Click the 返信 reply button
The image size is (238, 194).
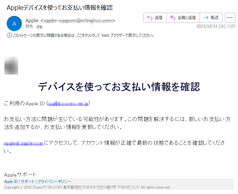155,18
